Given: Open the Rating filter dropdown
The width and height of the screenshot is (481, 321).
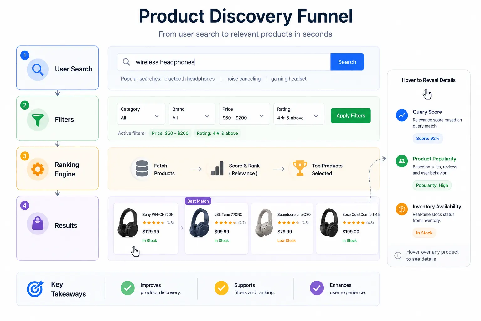Looking at the screenshot, I should click(x=299, y=114).
